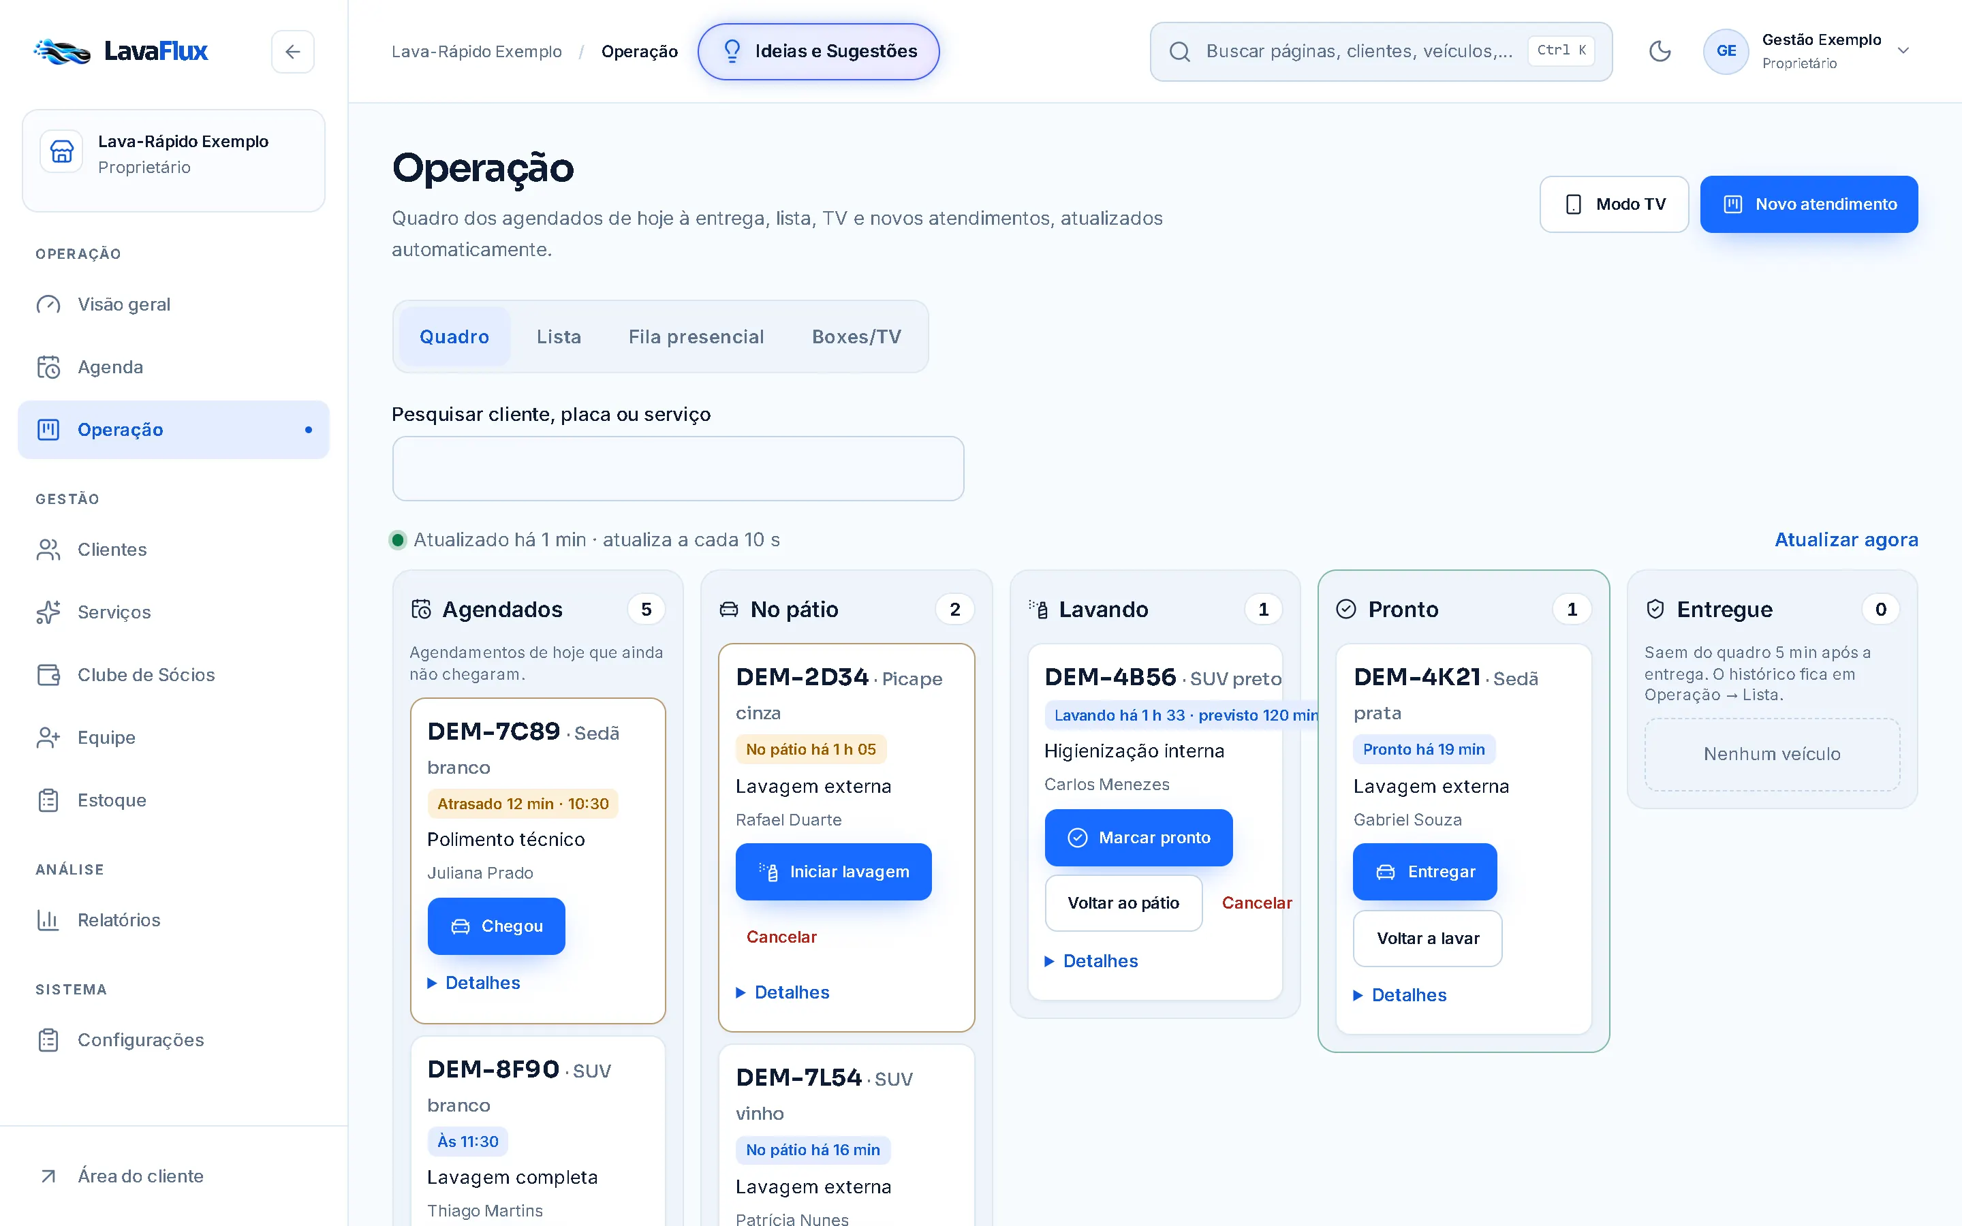
Task: Open Estoque in the sidebar
Action: pos(174,800)
